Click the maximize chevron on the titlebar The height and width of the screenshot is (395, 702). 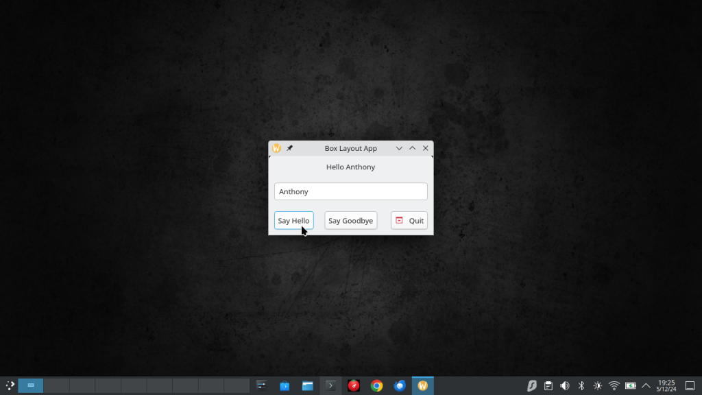[x=413, y=148]
